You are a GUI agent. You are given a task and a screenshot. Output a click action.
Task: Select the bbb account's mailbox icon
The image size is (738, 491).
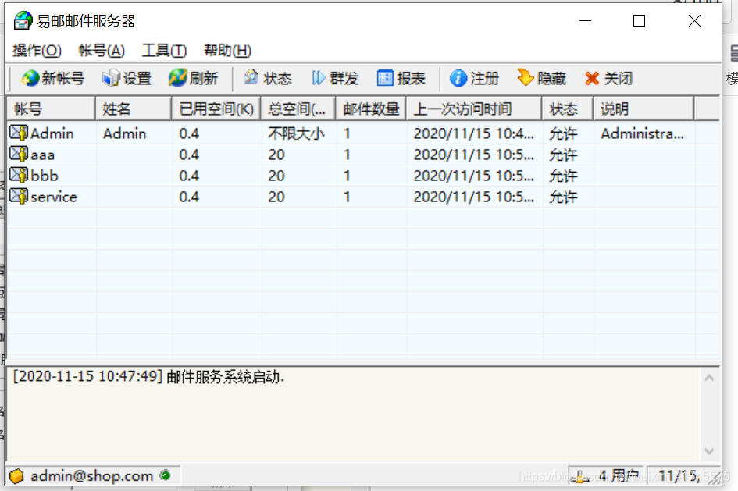point(19,175)
